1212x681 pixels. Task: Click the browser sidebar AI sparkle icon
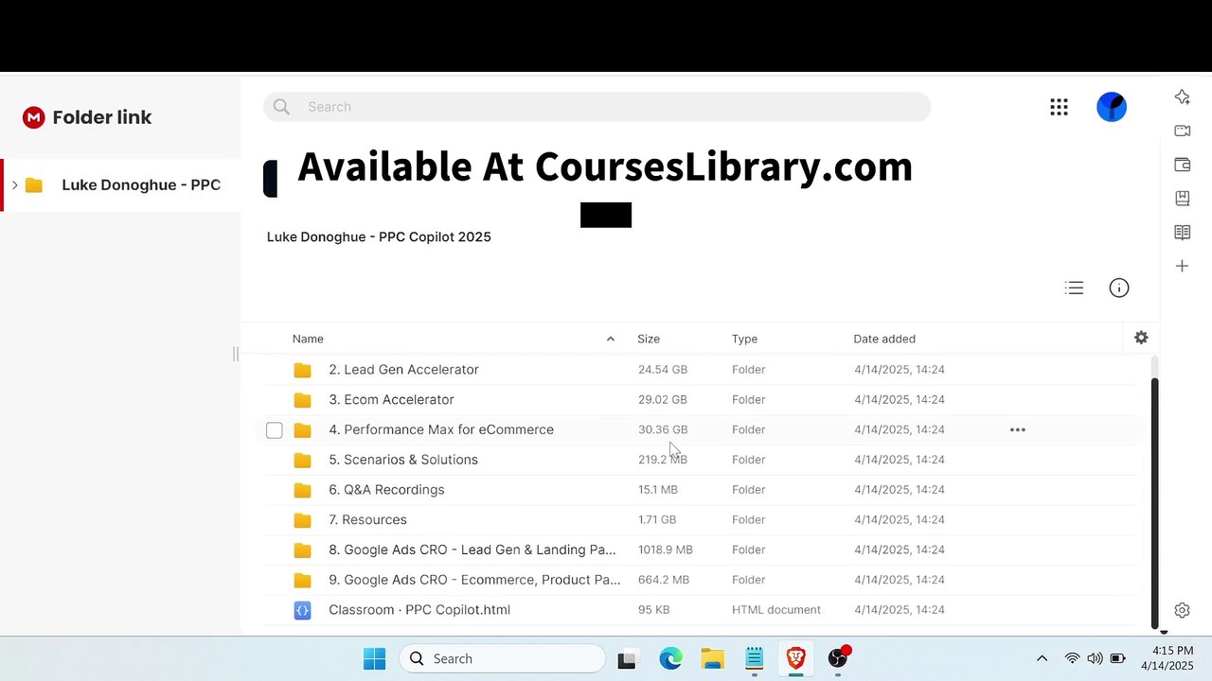(x=1182, y=96)
